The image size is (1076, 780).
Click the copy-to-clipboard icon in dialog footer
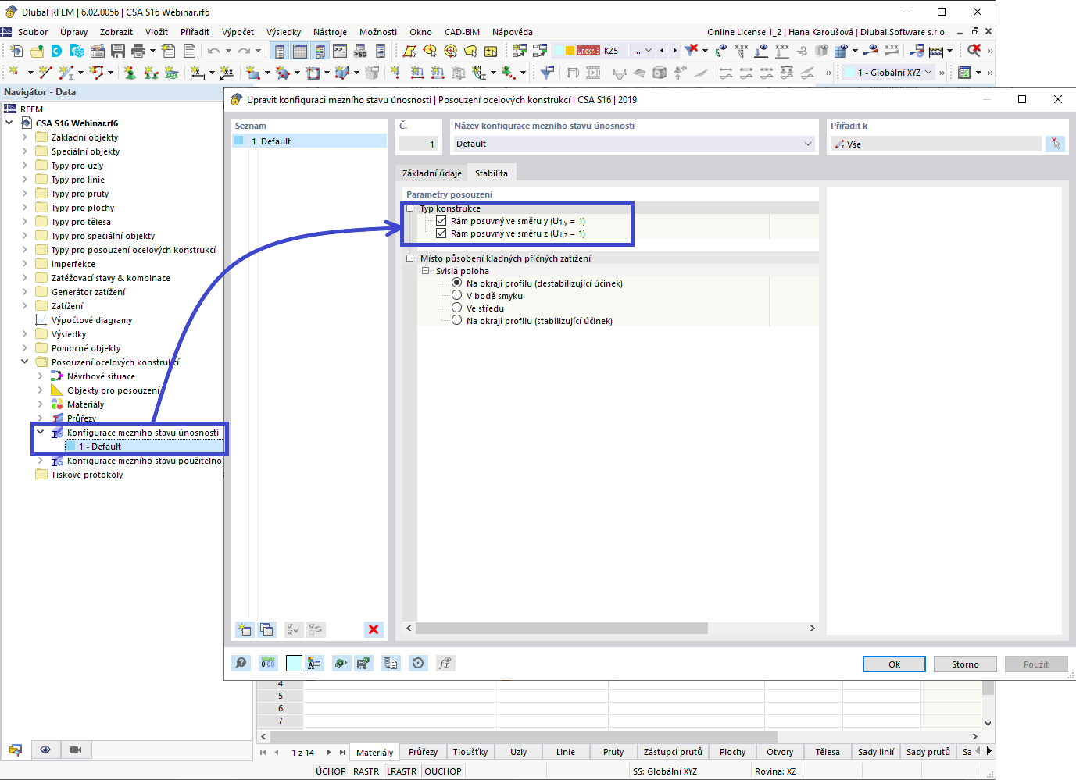pyautogui.click(x=391, y=664)
